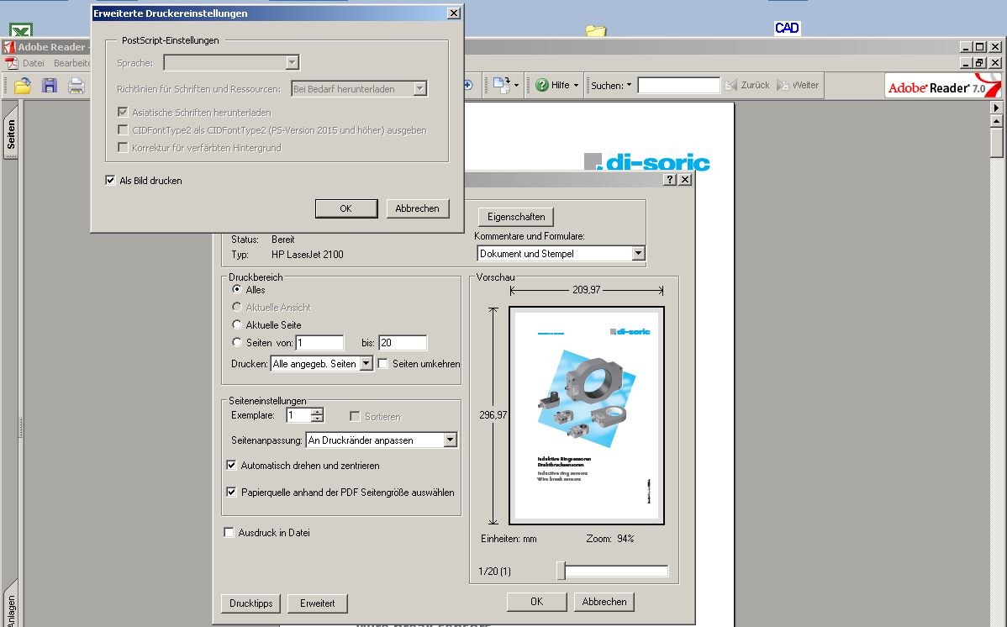The height and width of the screenshot is (627, 1007).
Task: Click the rotate page view icon
Action: click(x=502, y=85)
